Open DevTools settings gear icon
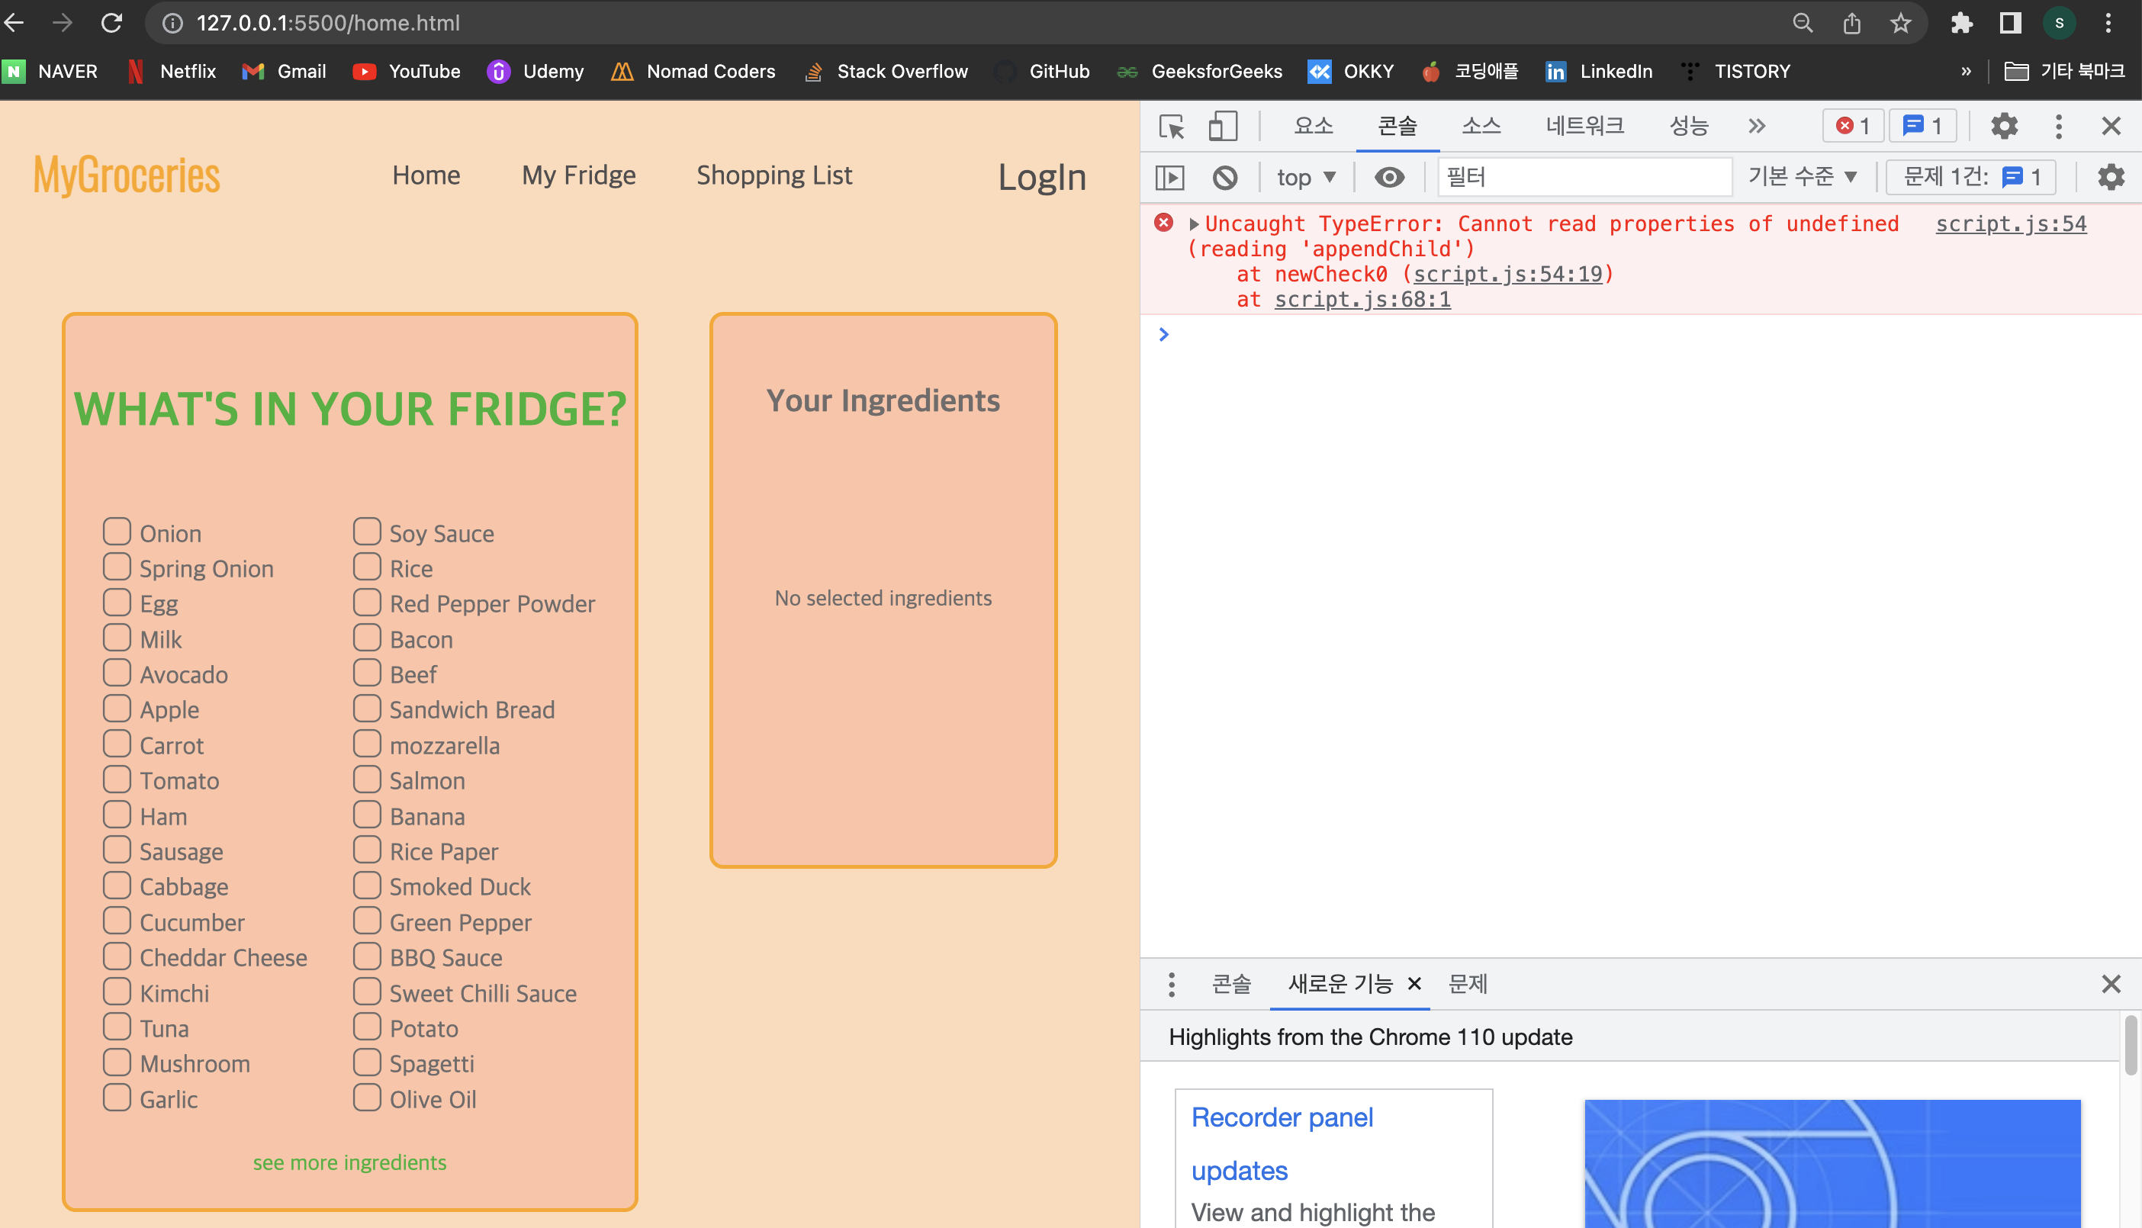Screen dimensions: 2142x1228 (2004, 127)
